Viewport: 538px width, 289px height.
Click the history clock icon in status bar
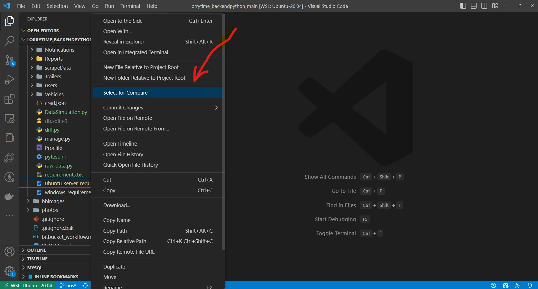(493, 285)
